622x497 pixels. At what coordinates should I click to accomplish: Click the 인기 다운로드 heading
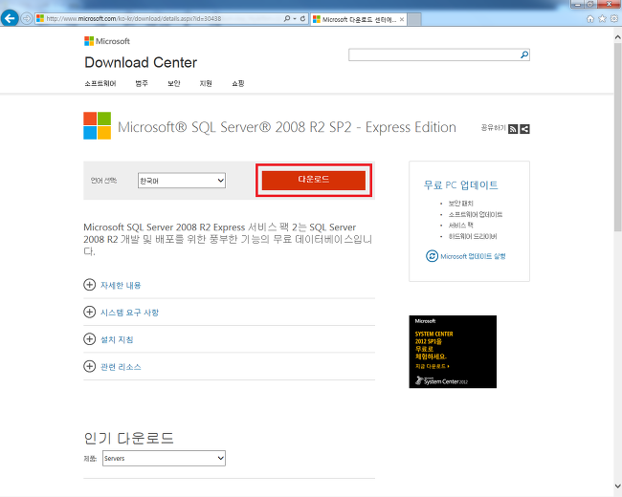coord(129,438)
